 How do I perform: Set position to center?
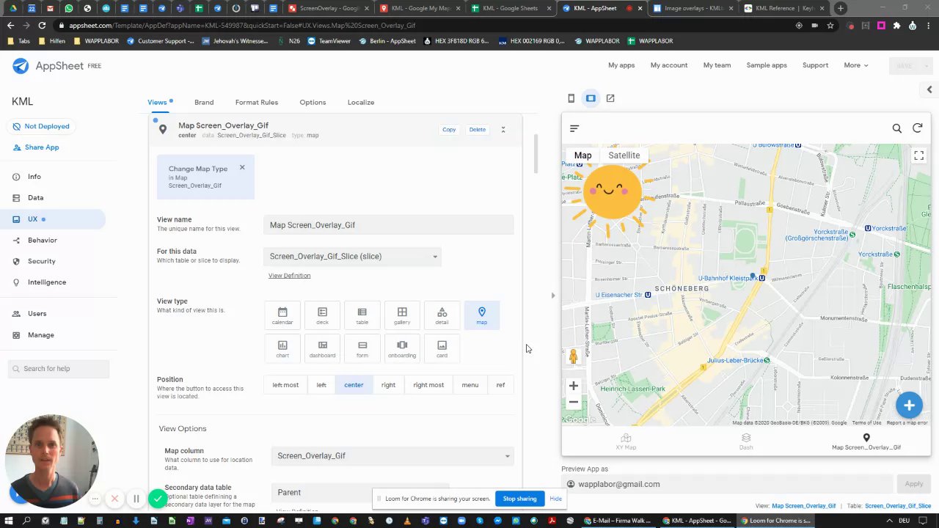(x=354, y=385)
